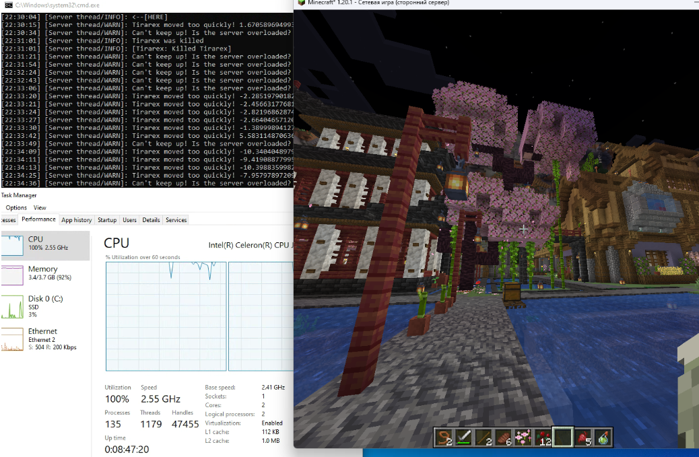Click the barrel at the pier's end
The height and width of the screenshot is (457, 699).
point(511,293)
